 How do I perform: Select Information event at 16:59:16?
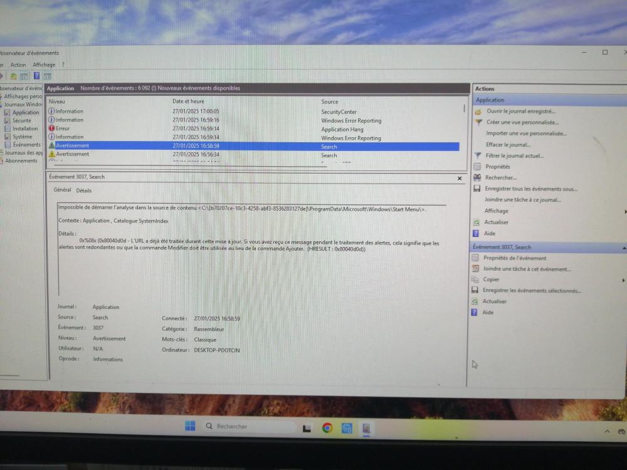tap(253, 120)
